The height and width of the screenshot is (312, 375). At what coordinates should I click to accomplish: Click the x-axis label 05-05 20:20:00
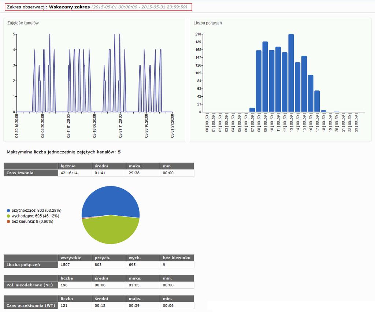[x=42, y=126]
